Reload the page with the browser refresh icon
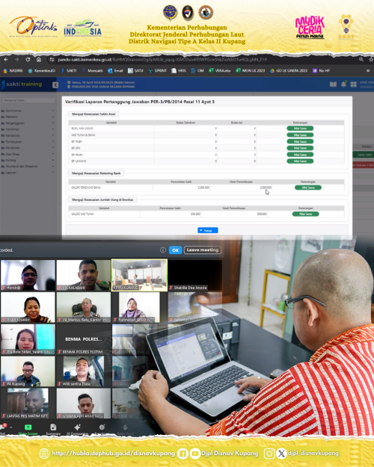This screenshot has width=374, height=467. [28, 60]
